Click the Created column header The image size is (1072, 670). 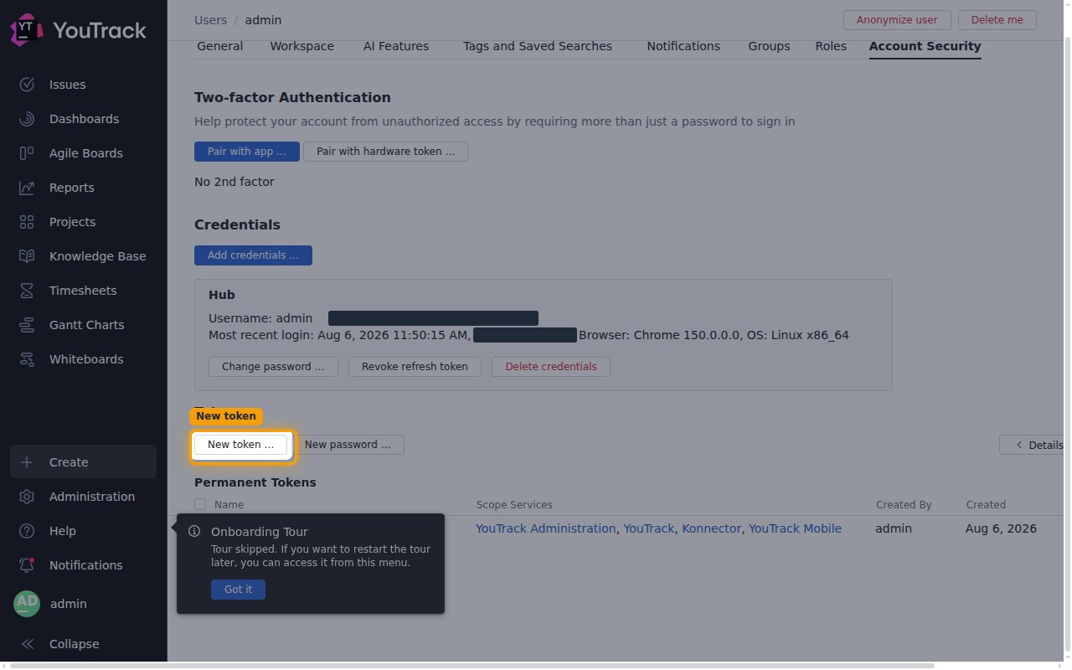click(x=986, y=504)
